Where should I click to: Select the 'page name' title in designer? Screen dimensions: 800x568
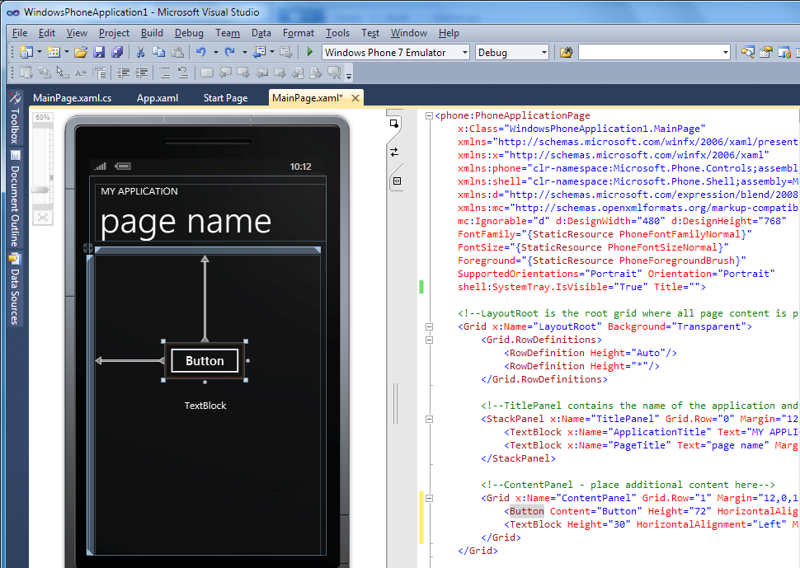pyautogui.click(x=186, y=222)
